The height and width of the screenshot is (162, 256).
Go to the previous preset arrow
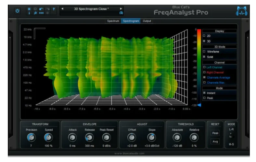62,9
